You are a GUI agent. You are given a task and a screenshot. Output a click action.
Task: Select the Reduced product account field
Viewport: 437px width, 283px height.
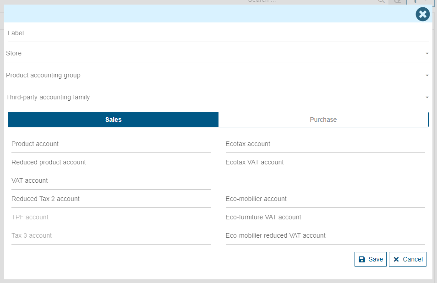[x=111, y=163]
